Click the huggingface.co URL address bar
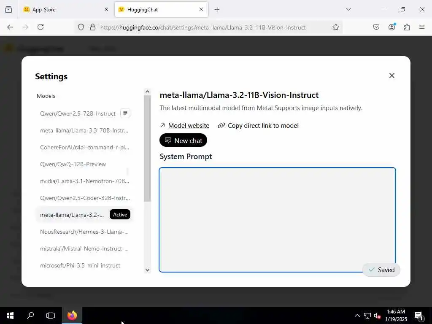The height and width of the screenshot is (324, 432). [203, 27]
